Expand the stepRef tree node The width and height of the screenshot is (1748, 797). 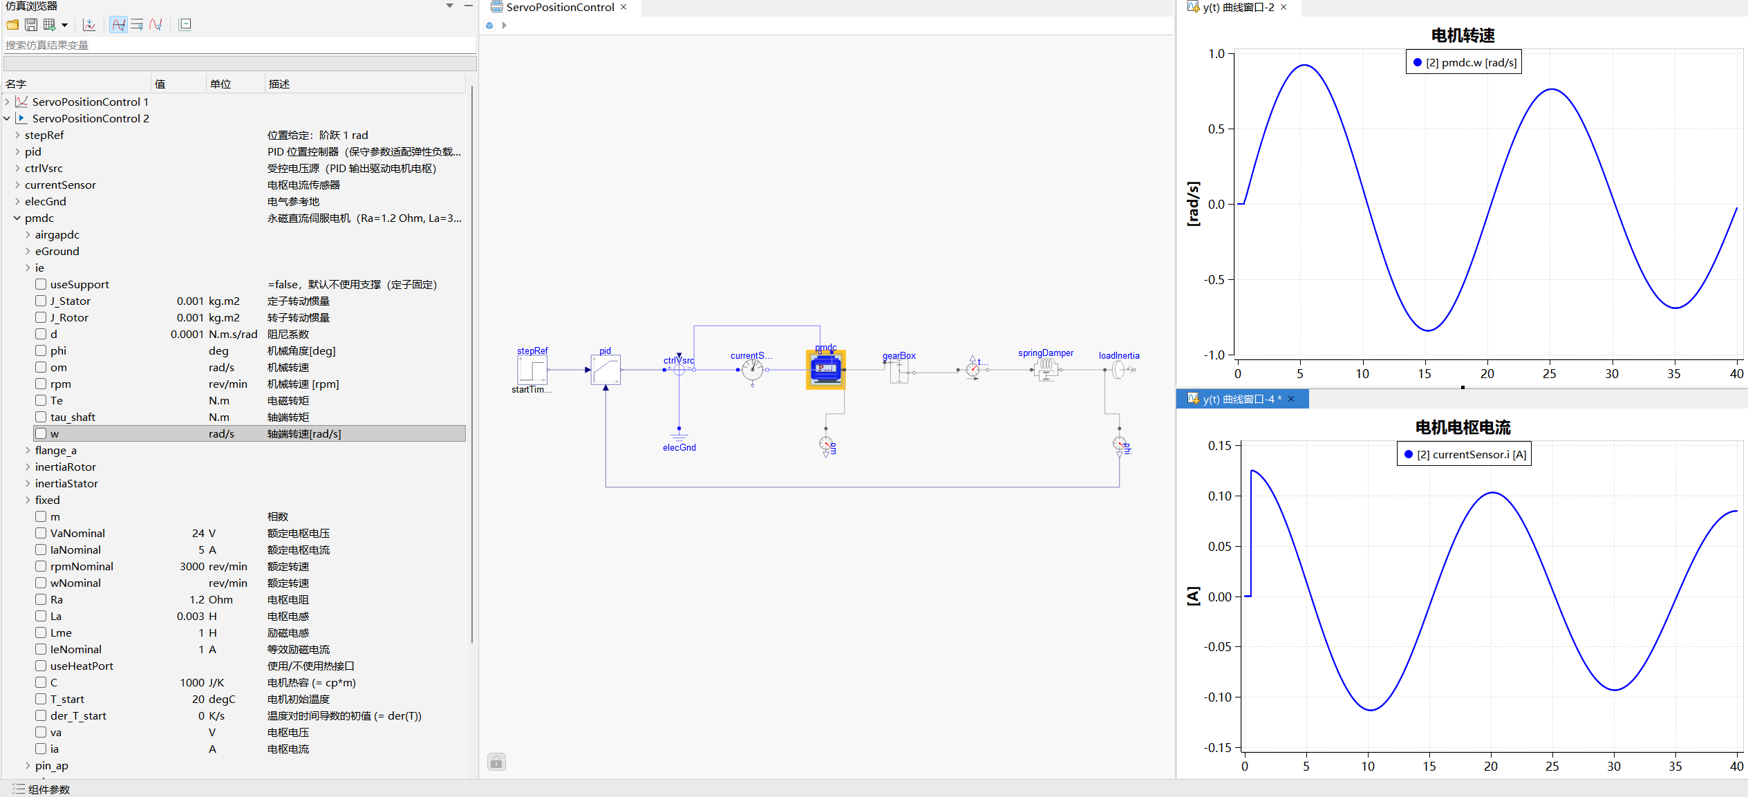tap(17, 135)
